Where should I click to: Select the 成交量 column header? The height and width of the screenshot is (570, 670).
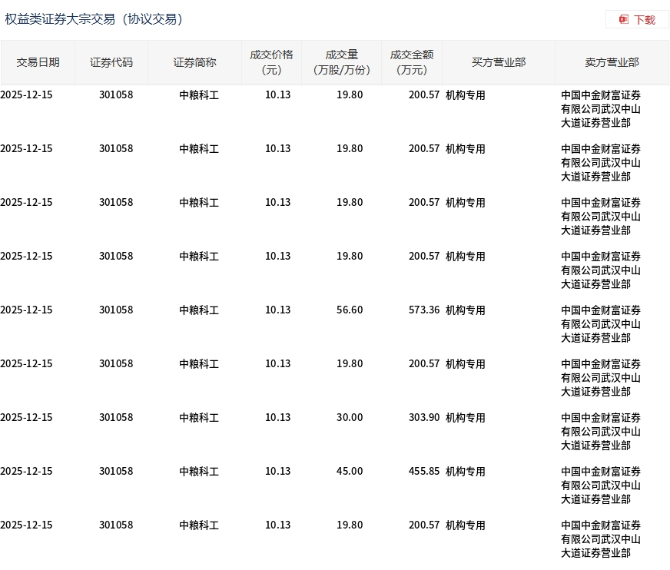(x=341, y=62)
